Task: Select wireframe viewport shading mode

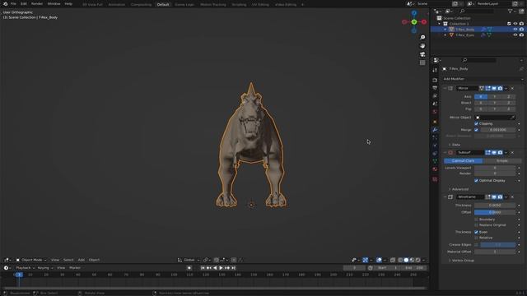Action: point(400,260)
